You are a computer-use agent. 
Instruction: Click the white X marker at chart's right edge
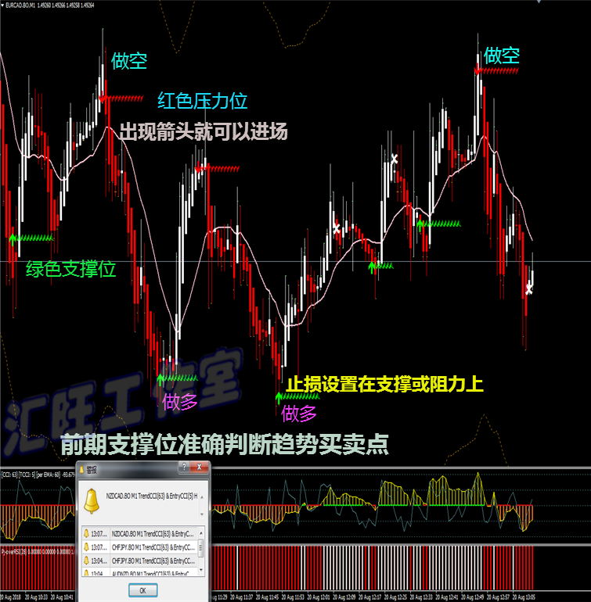pyautogui.click(x=529, y=289)
